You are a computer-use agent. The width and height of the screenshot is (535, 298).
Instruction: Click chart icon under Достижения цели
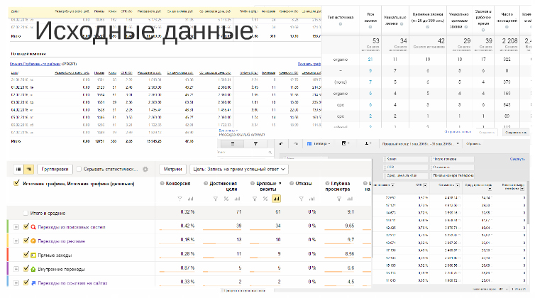pyautogui.click(x=237, y=199)
